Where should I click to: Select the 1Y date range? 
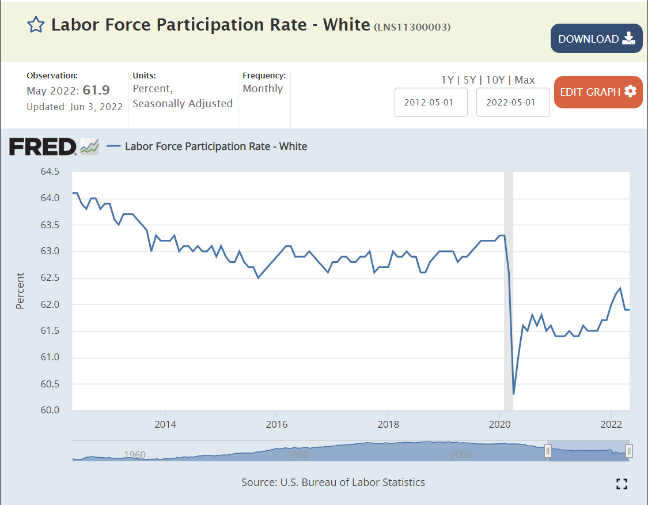[x=447, y=80]
